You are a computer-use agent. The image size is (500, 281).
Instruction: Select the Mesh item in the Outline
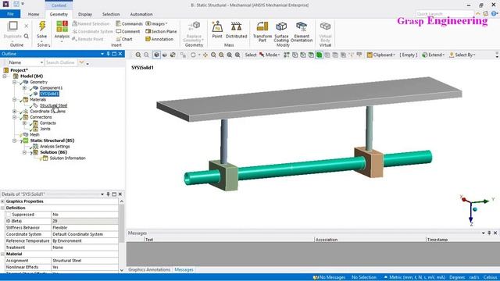pyautogui.click(x=34, y=135)
